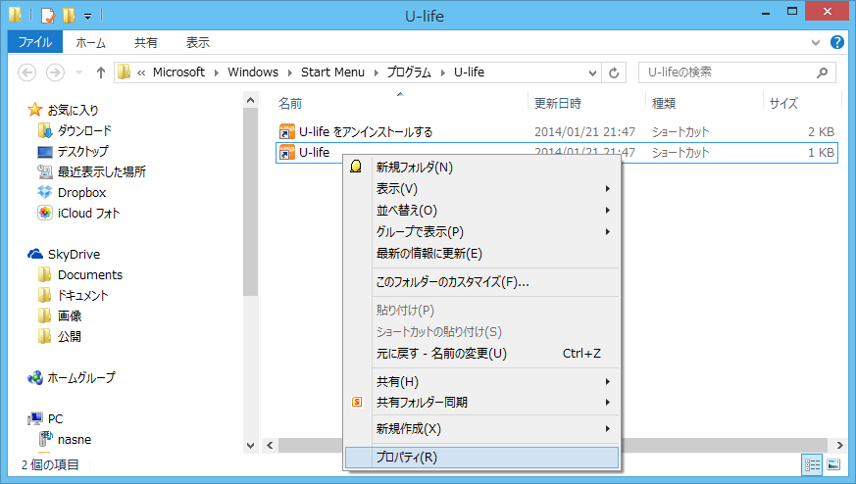Choose このフォルダーのカスタマイズ(F)...
The image size is (856, 484).
[x=482, y=282]
